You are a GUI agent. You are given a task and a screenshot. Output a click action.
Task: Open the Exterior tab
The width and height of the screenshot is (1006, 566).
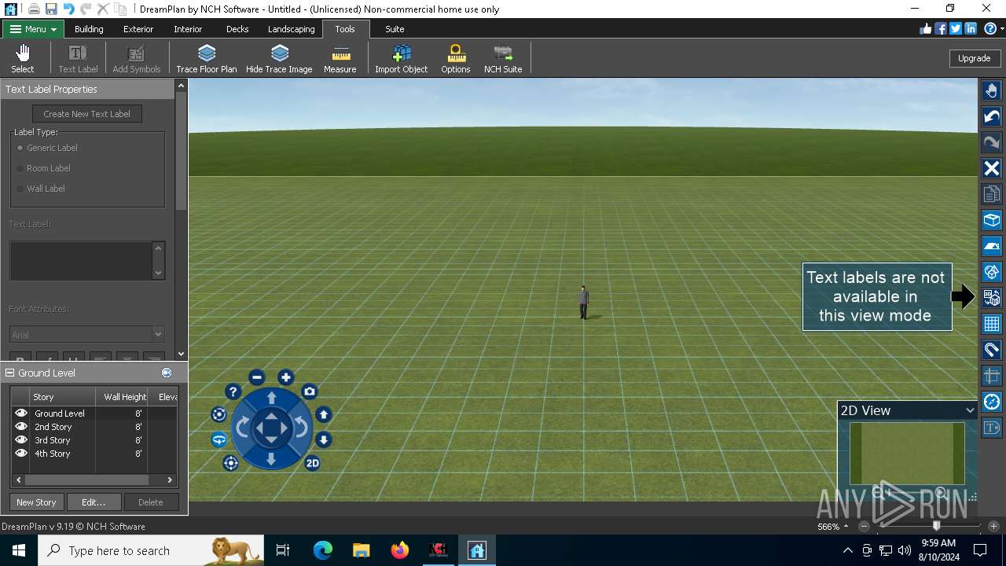tap(138, 29)
